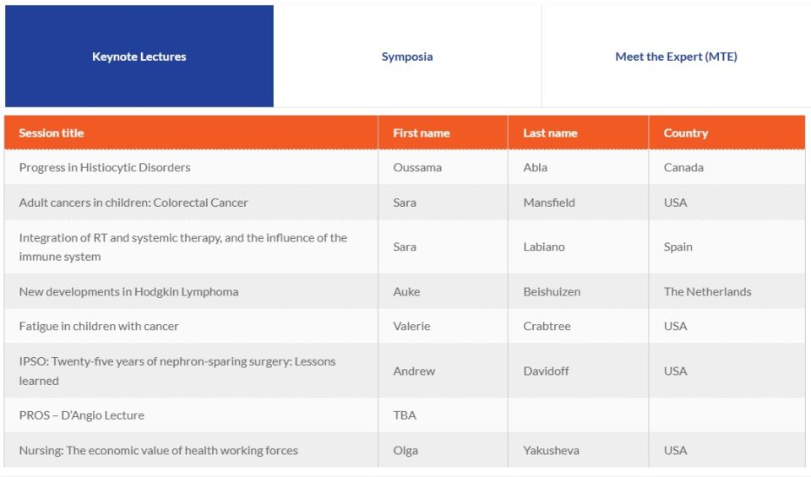Click the Country column header
This screenshot has height=477, width=811.
[686, 133]
